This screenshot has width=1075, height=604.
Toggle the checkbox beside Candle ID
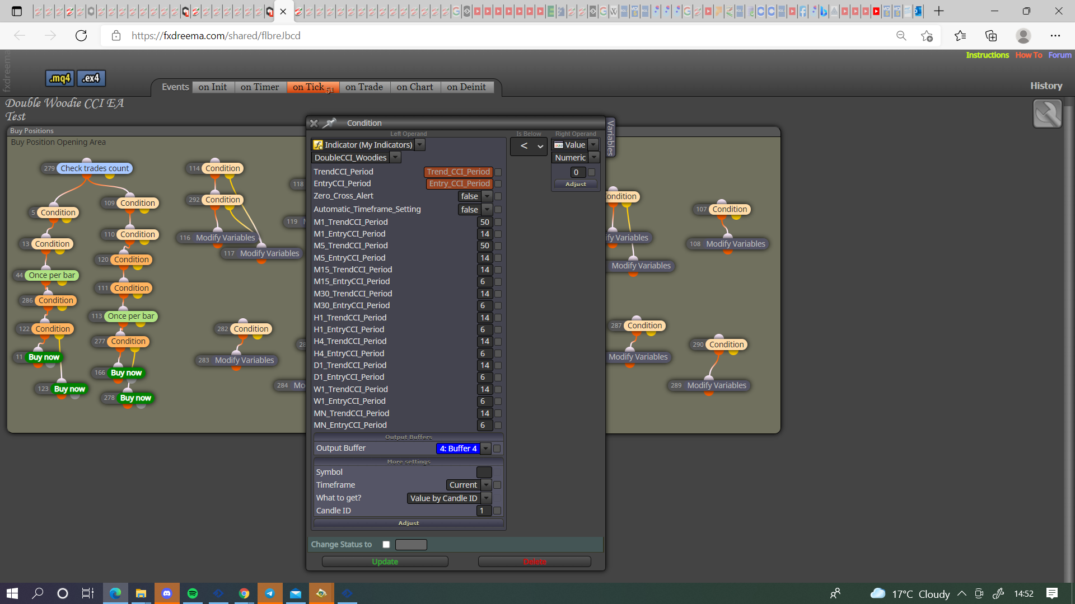coord(497,511)
